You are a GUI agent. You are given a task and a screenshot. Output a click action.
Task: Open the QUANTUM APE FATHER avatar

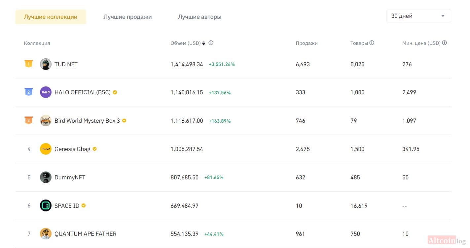[x=46, y=234]
